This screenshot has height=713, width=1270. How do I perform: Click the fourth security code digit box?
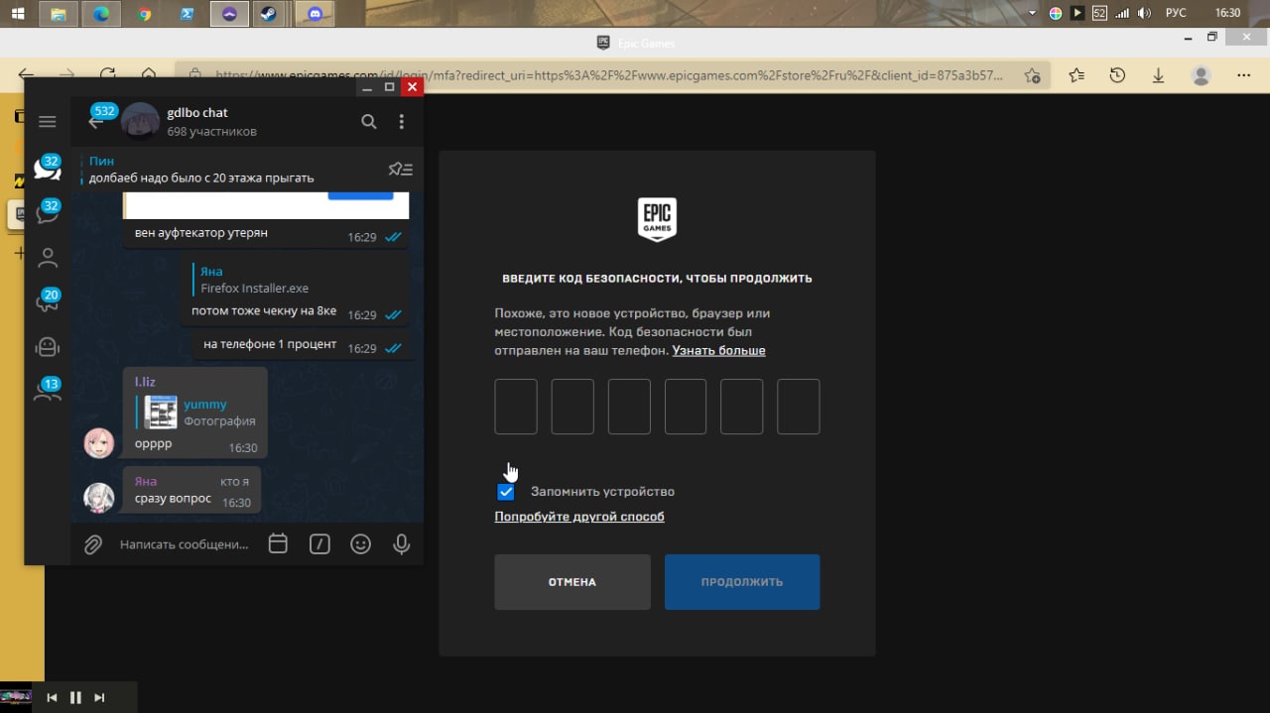(686, 407)
